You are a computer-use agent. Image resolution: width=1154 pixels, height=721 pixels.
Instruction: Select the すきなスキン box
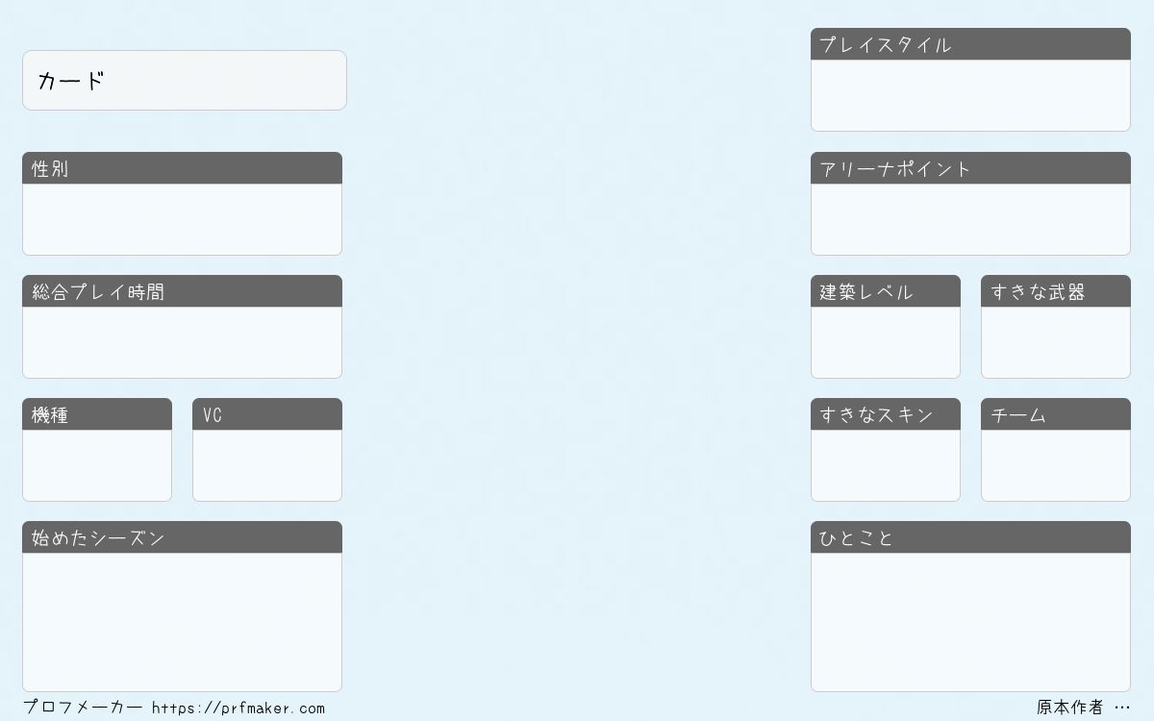(x=886, y=465)
